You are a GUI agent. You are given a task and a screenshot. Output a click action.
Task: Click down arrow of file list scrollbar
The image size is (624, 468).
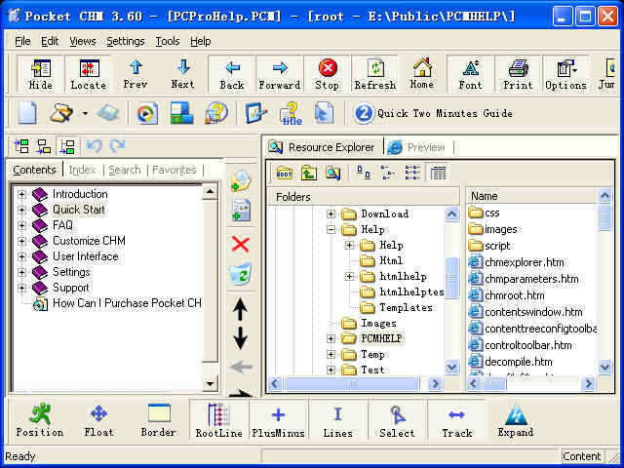click(x=604, y=367)
